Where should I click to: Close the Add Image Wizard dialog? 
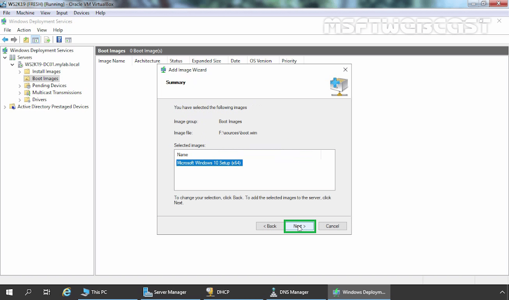(x=345, y=70)
